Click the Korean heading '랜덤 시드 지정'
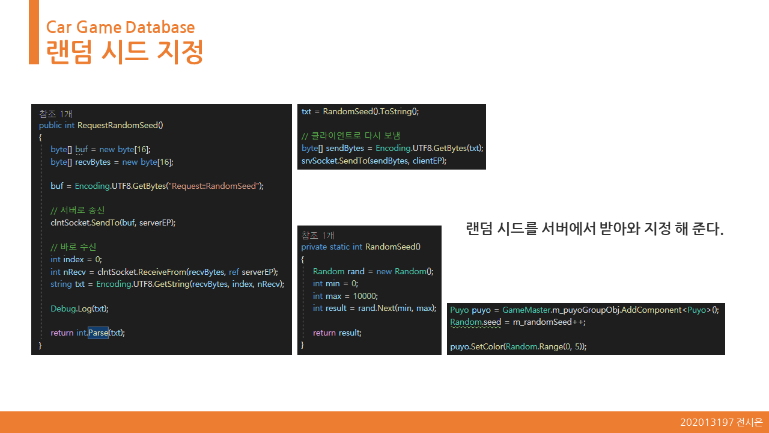The height and width of the screenshot is (433, 769). (x=125, y=52)
